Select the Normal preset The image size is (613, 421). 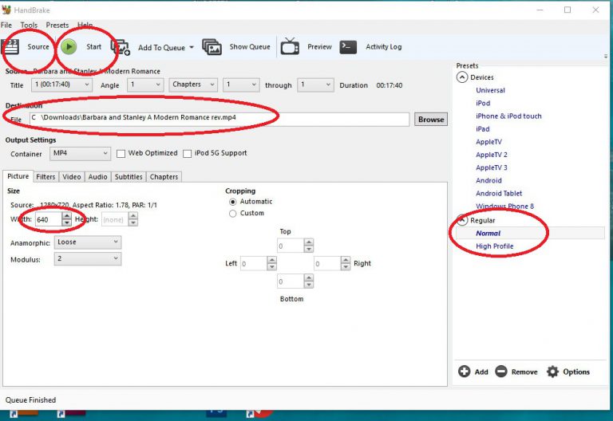point(488,233)
